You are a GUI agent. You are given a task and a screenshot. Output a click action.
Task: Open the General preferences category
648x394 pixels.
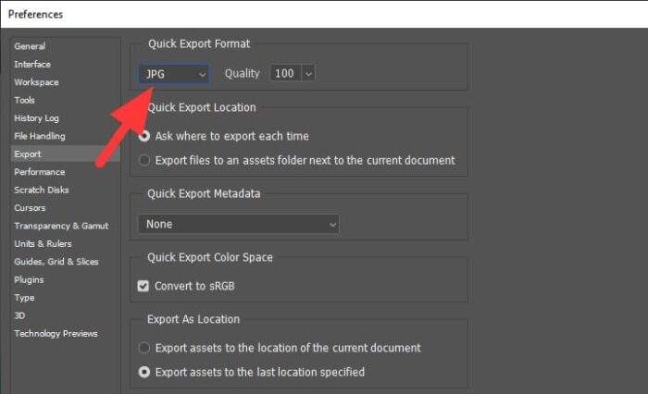[30, 46]
